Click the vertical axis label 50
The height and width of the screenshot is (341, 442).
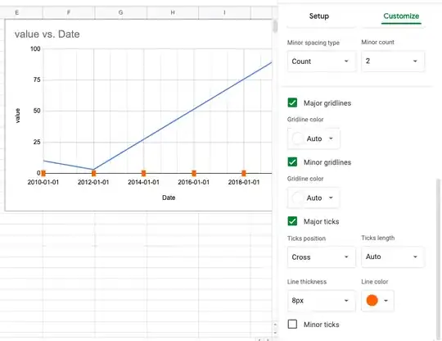pyautogui.click(x=37, y=111)
